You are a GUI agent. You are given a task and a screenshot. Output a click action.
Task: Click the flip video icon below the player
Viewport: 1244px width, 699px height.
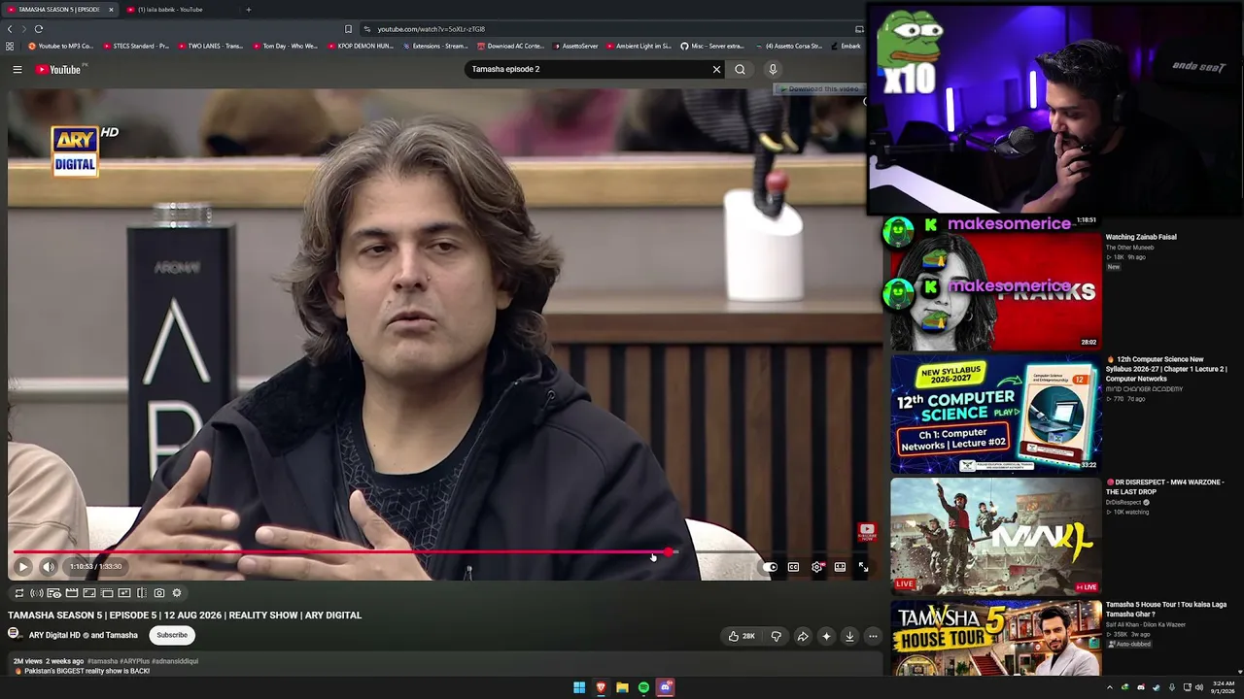coord(142,593)
